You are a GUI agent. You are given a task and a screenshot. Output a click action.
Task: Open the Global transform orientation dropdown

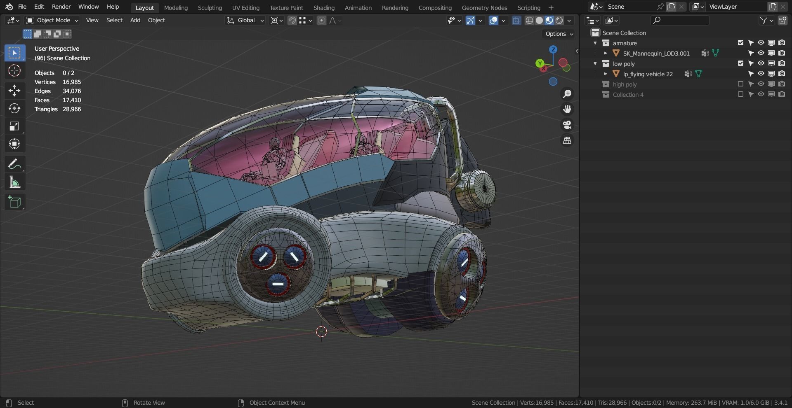point(246,20)
